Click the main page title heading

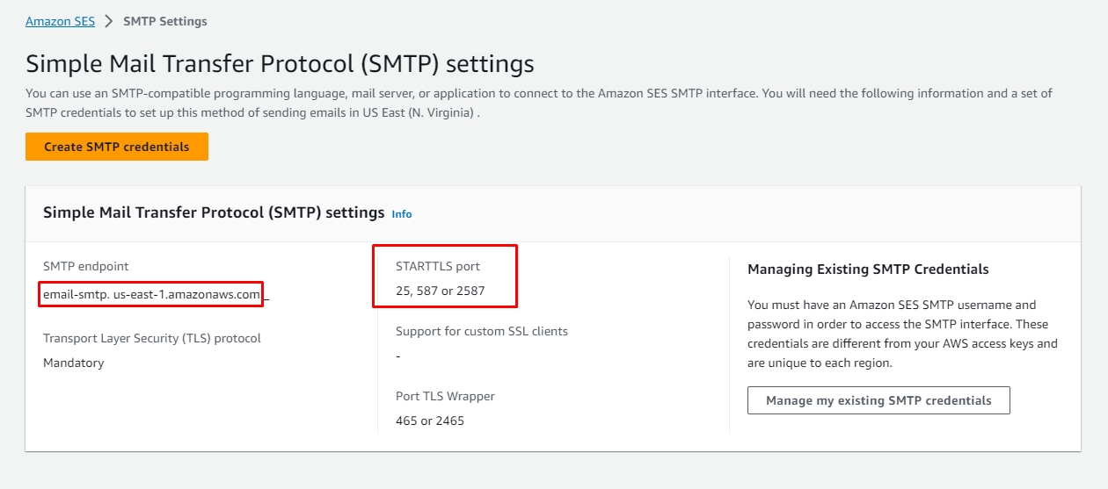280,64
